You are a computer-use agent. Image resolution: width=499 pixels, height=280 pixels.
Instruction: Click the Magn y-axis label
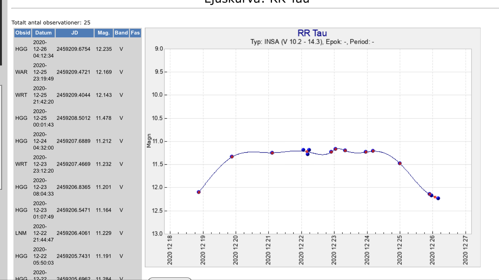pos(149,141)
